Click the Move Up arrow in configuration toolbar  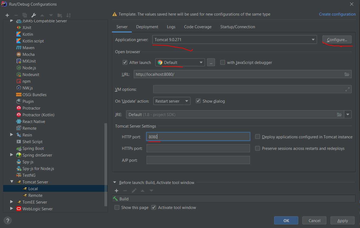(42, 15)
